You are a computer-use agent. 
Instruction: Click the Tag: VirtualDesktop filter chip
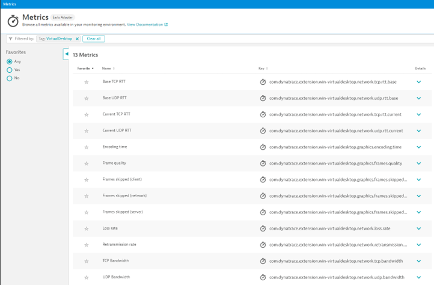(x=58, y=38)
